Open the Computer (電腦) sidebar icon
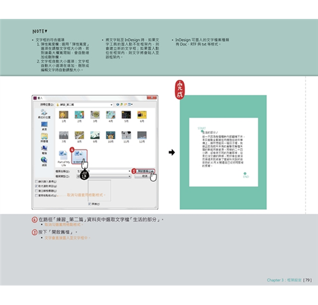Screen dimensions: 318x305 (44, 150)
